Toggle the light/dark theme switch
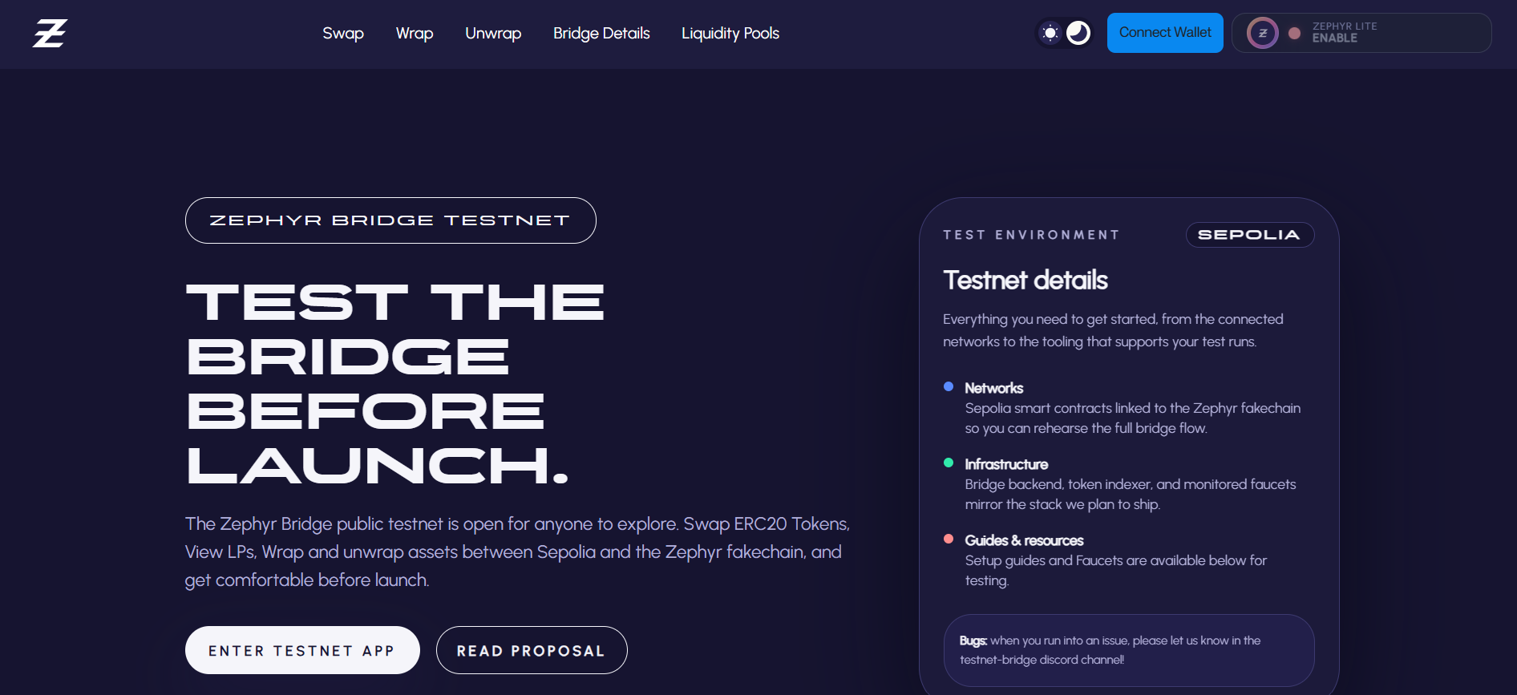This screenshot has width=1517, height=695. click(1065, 33)
